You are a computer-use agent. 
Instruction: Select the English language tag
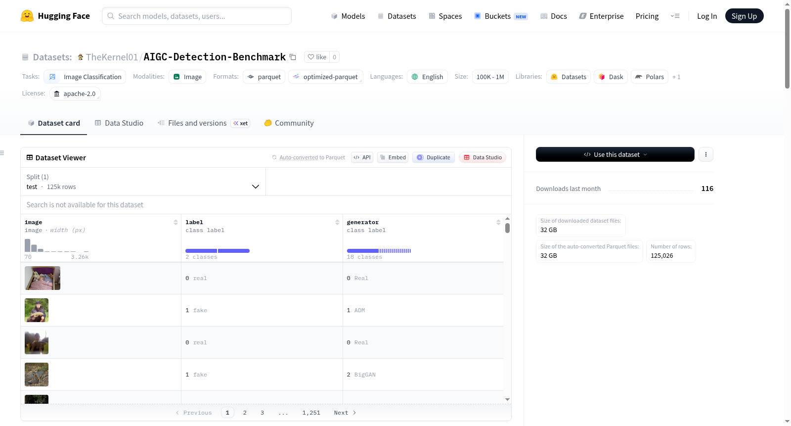click(427, 77)
